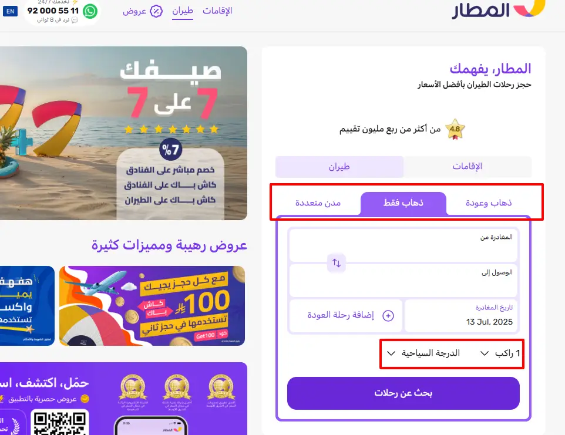This screenshot has width=565, height=435.
Task: Click the المغادرة من departure input field
Action: pyautogui.click(x=403, y=245)
